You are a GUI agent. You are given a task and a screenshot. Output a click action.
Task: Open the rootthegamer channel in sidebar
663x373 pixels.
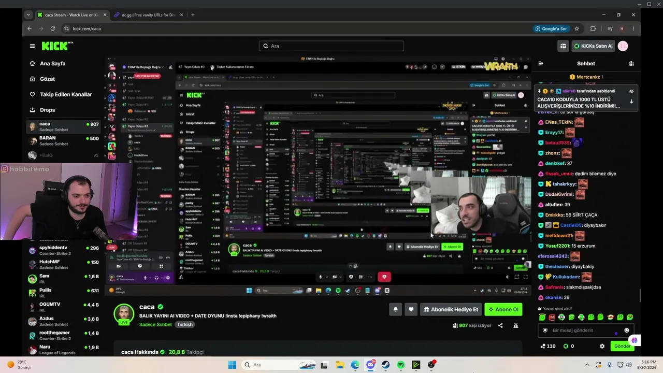(64, 335)
